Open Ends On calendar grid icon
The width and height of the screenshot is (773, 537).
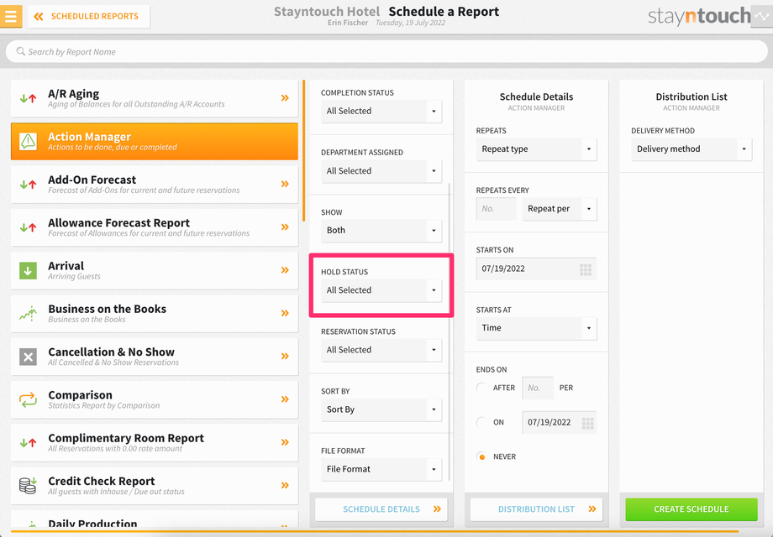tap(587, 423)
